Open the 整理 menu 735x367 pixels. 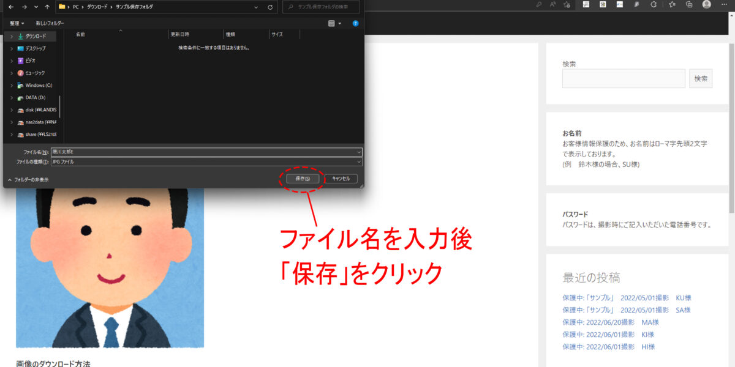[15, 23]
